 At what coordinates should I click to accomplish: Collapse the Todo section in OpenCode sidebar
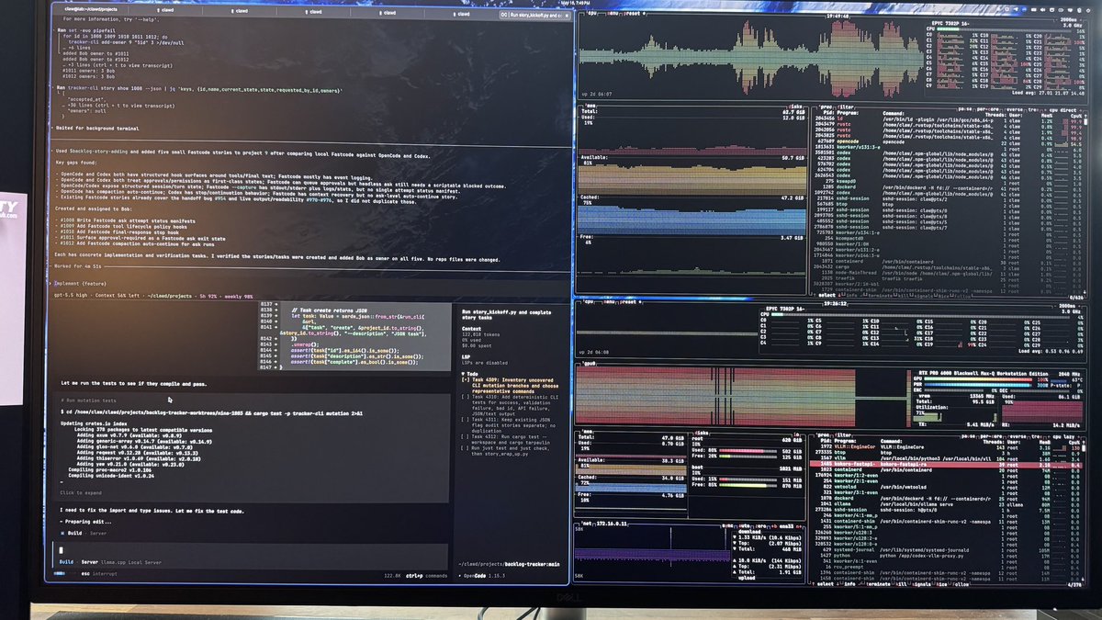(x=472, y=375)
